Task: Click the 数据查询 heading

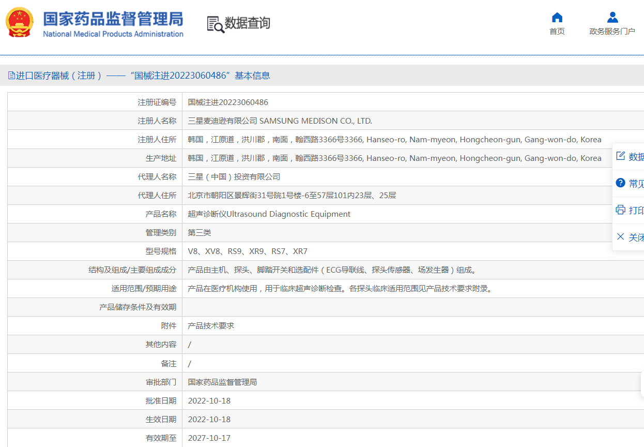Action: (x=248, y=23)
